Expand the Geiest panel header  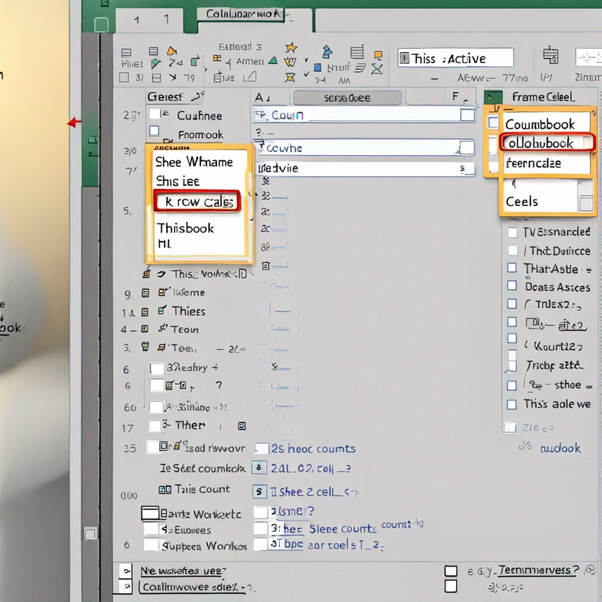coord(175,96)
